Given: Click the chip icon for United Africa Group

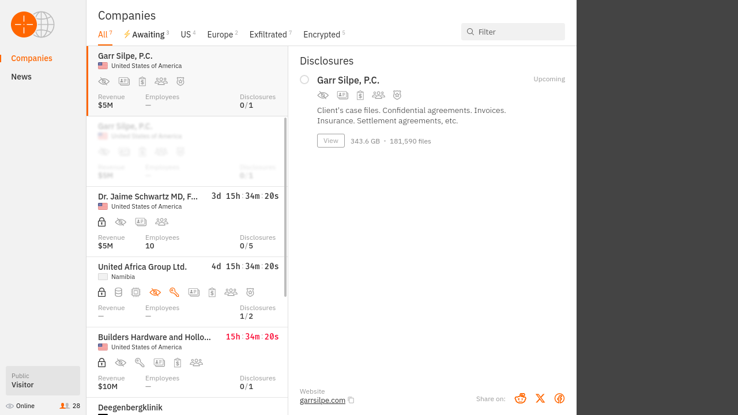Looking at the screenshot, I should click(135, 292).
